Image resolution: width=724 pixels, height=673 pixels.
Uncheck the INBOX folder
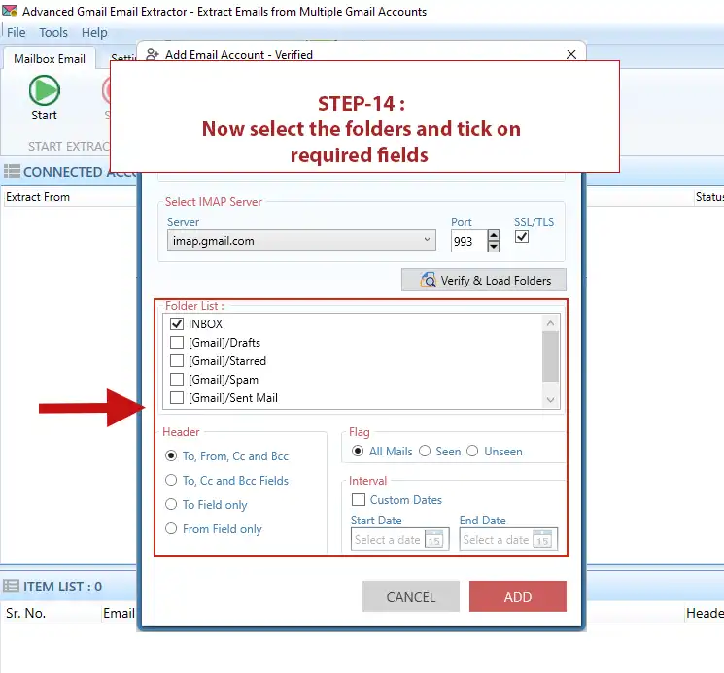tap(177, 323)
